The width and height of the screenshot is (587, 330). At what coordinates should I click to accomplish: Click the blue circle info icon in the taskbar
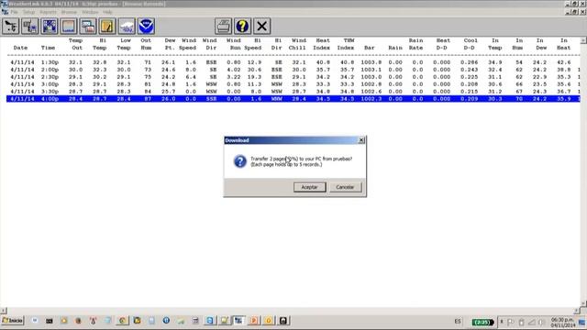166,321
